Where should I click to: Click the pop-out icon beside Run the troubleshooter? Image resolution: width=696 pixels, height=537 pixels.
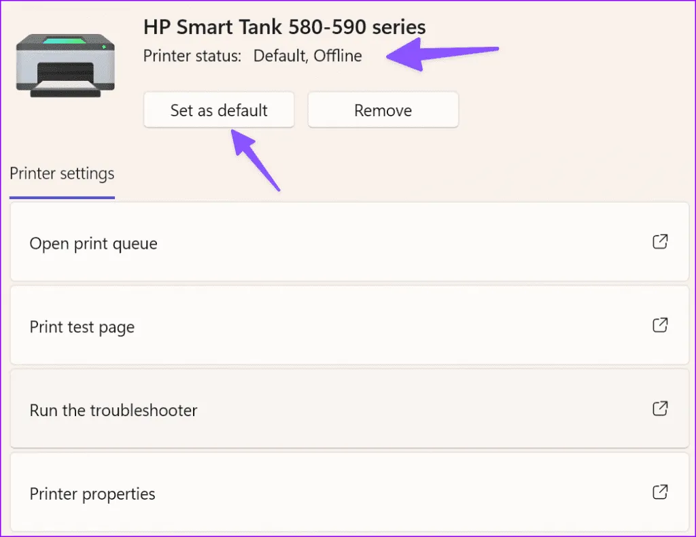pyautogui.click(x=659, y=409)
